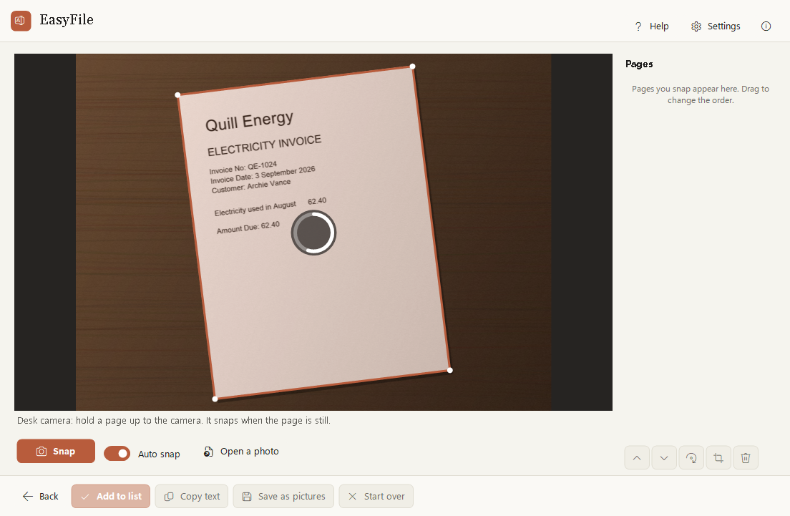This screenshot has width=790, height=516.
Task: Move selected page down with chevron
Action: point(664,457)
